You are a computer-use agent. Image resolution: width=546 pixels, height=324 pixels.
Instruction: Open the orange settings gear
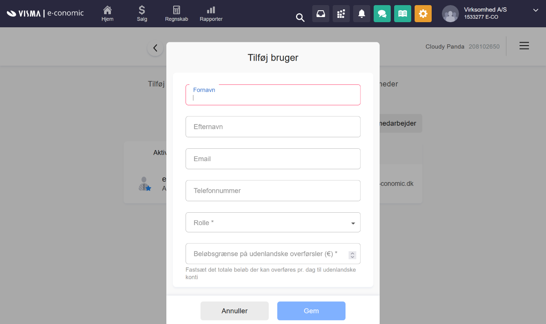[423, 14]
